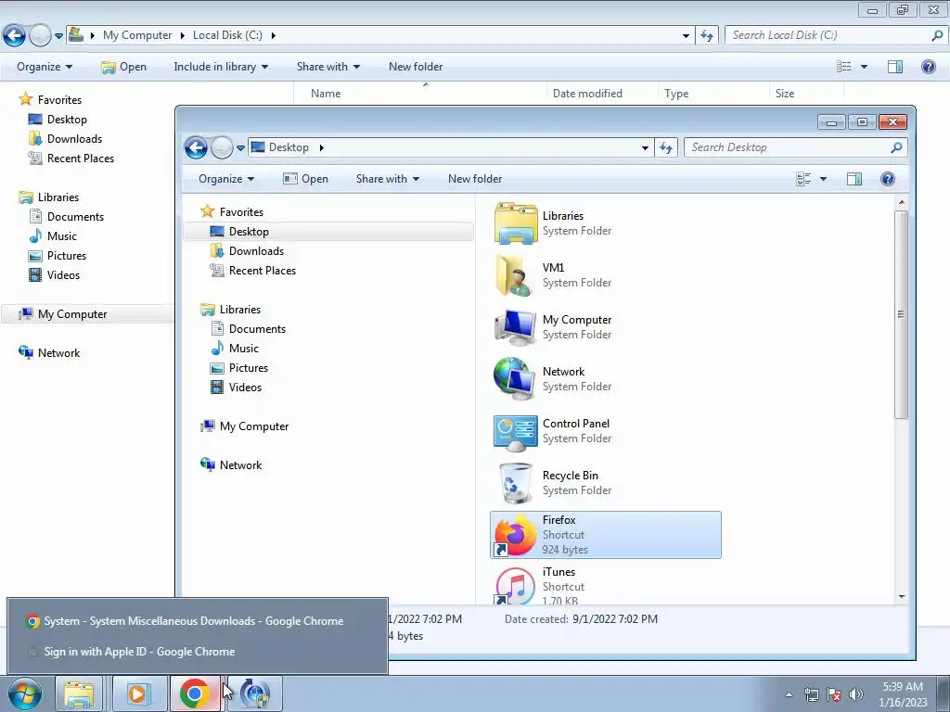Open address history dropdown in Desktop window
The image size is (950, 712).
[x=646, y=147]
